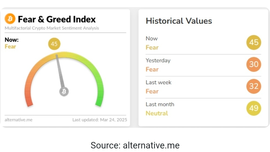Select the Yesterday row label
The height and width of the screenshot is (152, 270).
pyautogui.click(x=158, y=60)
